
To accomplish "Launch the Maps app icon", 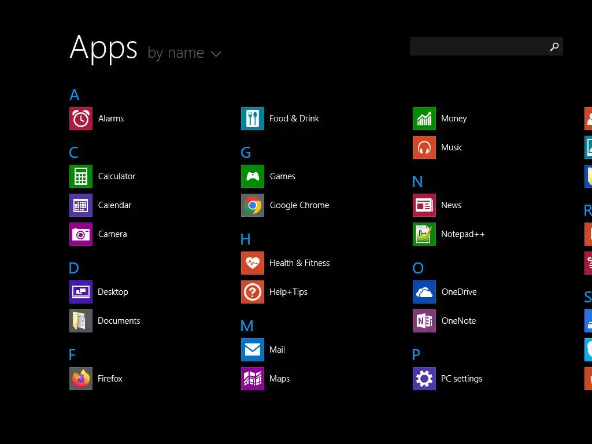I will tap(253, 379).
